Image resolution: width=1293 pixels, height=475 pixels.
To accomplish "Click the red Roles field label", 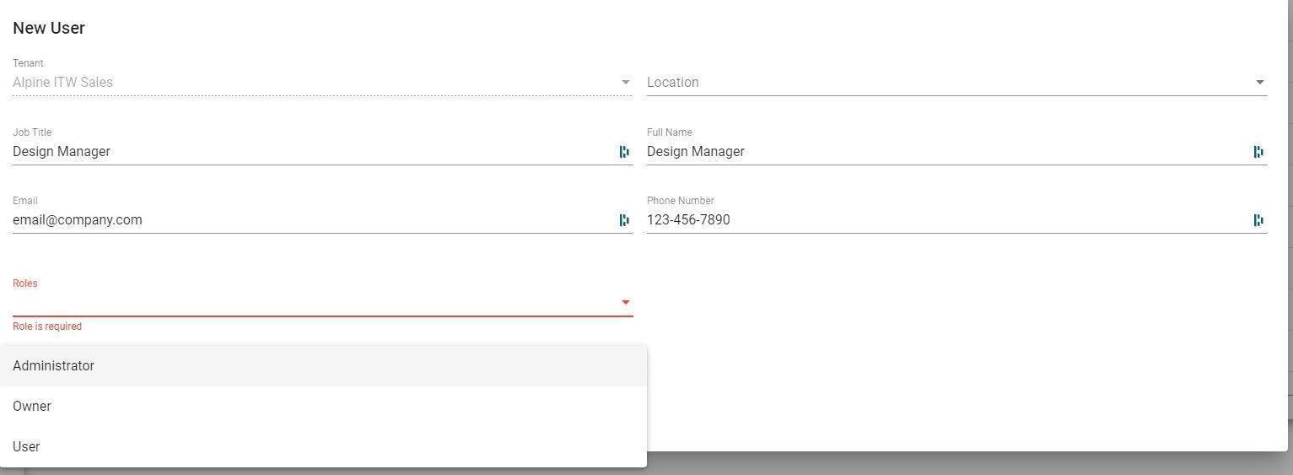I will coord(25,283).
